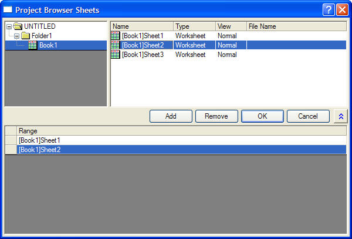Click the Sheet3 worksheet icon
Image resolution: width=352 pixels, height=239 pixels.
pyautogui.click(x=116, y=55)
